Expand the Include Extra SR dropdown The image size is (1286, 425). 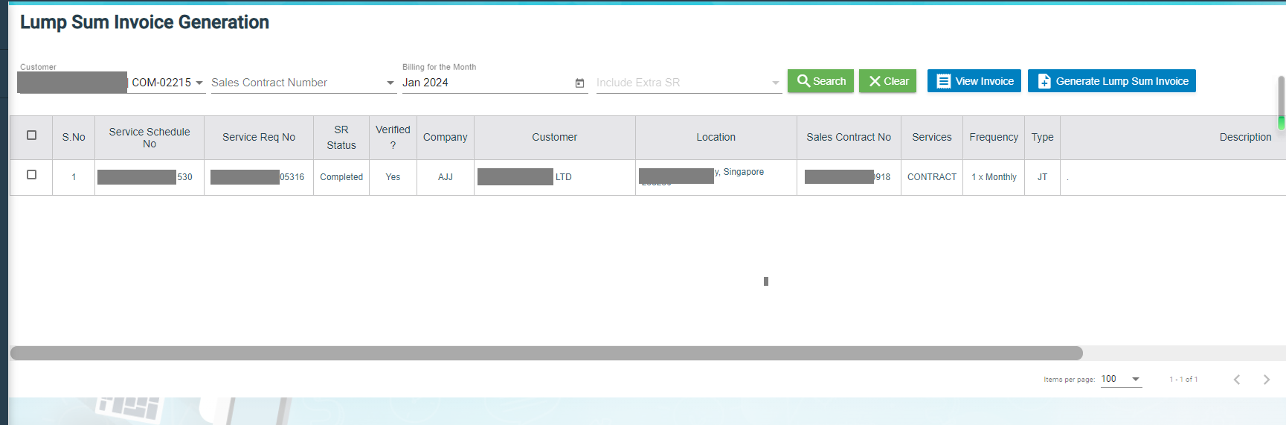coord(775,83)
